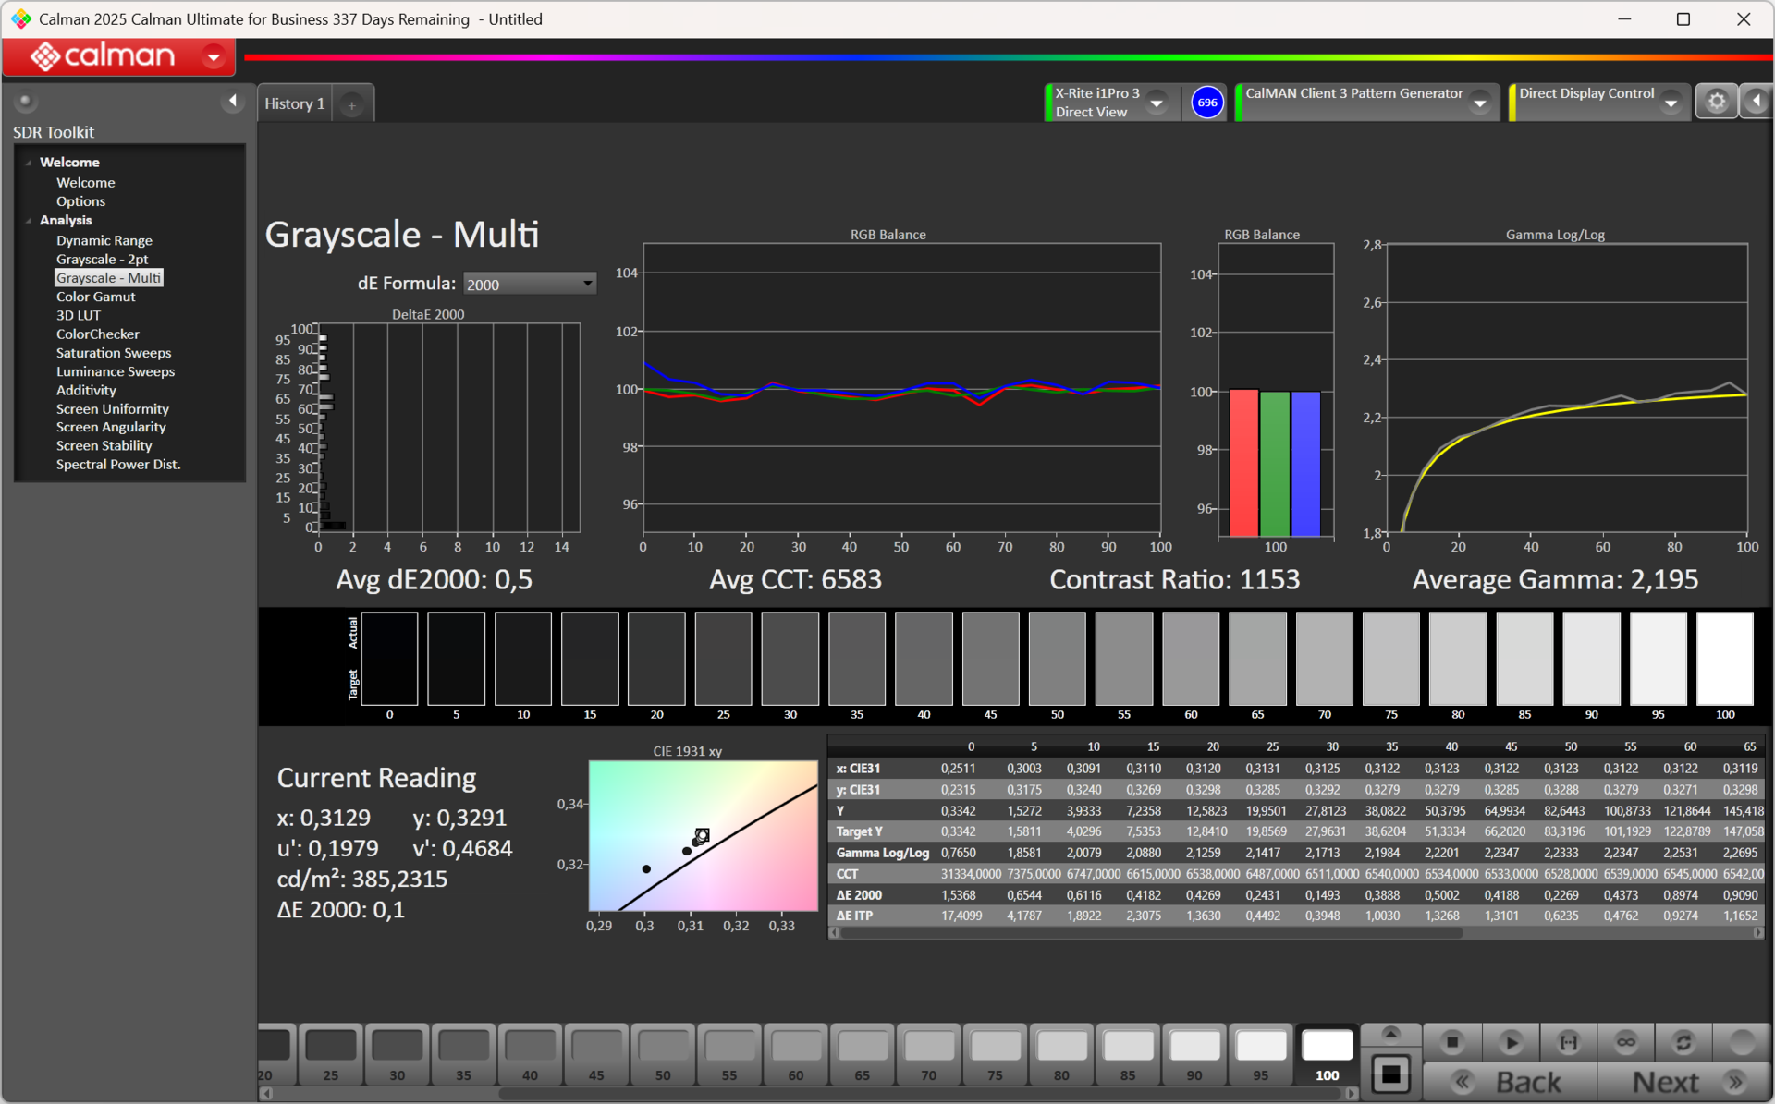Click the blue 696 meter badge

[1207, 103]
